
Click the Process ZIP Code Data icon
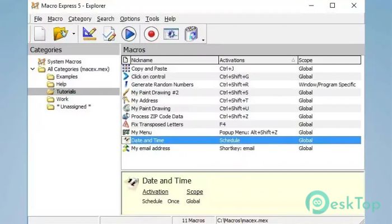(x=126, y=116)
